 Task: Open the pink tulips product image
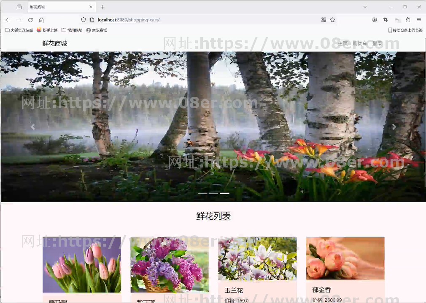pyautogui.click(x=82, y=265)
